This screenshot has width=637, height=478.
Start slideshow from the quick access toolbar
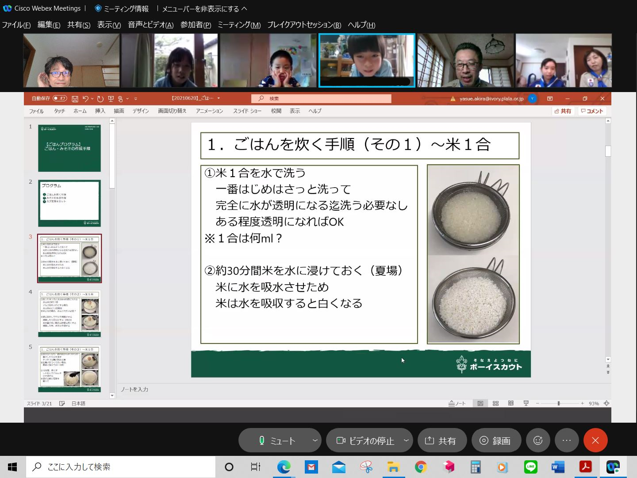111,99
